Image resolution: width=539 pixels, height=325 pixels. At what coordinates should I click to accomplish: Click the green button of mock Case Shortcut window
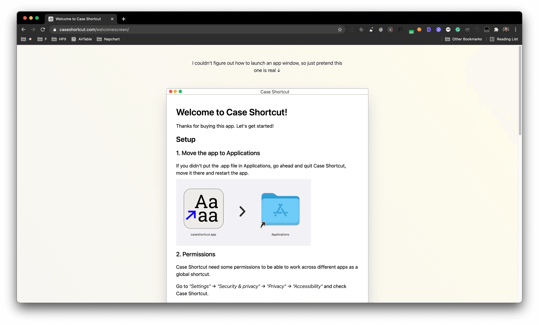tap(180, 91)
